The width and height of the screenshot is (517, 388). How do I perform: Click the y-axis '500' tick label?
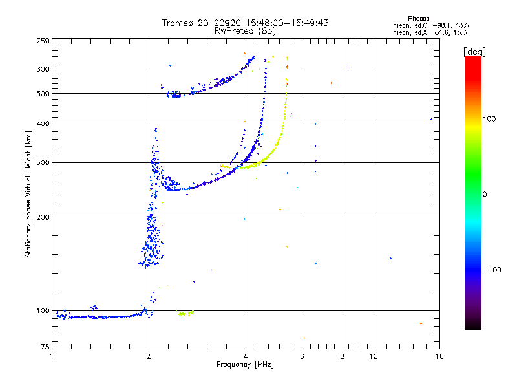click(x=43, y=94)
